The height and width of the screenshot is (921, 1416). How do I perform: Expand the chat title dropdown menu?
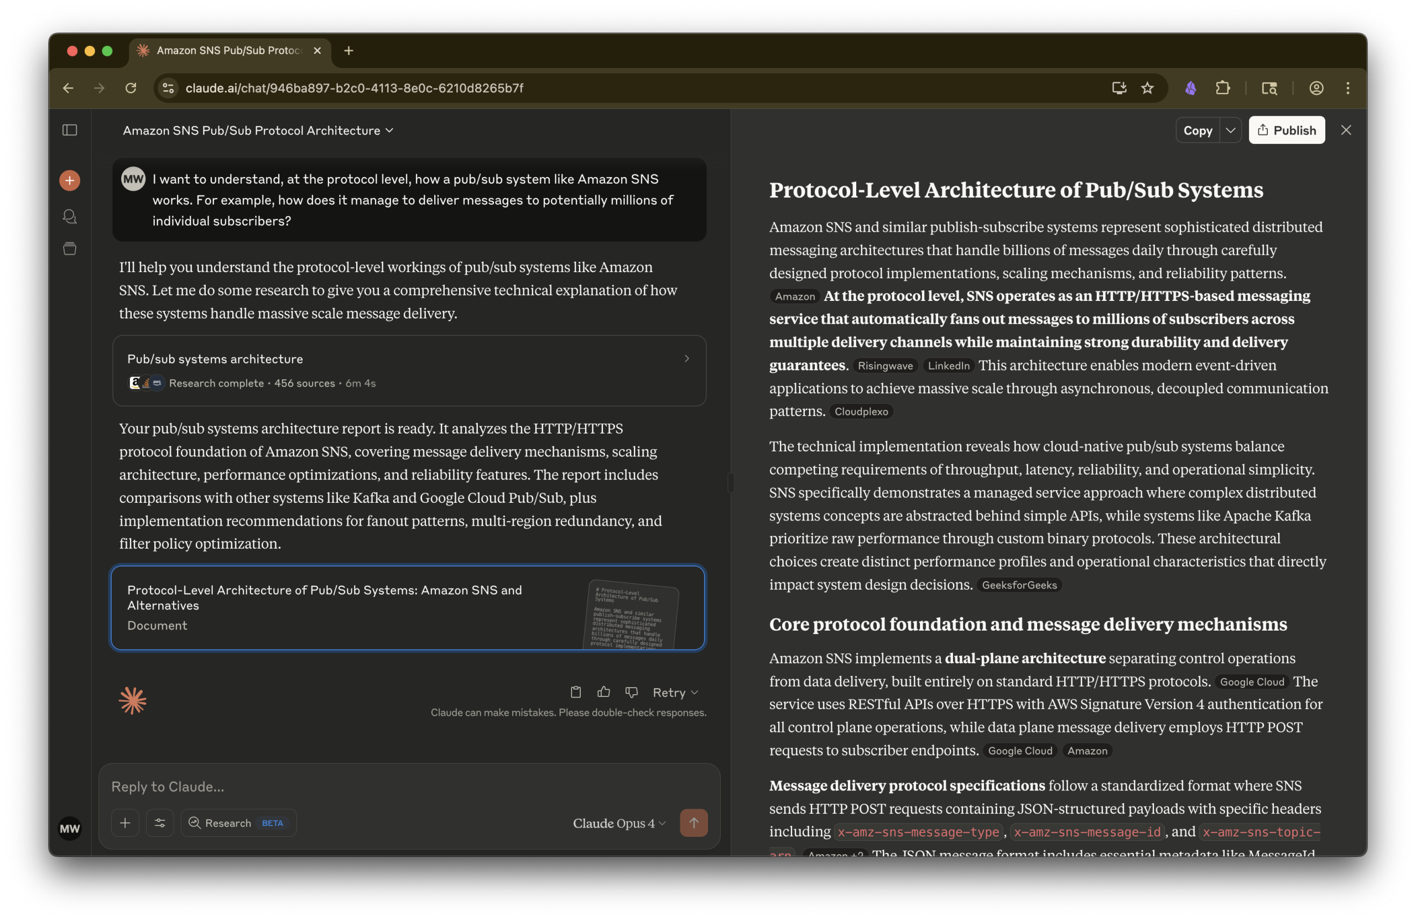tap(258, 131)
